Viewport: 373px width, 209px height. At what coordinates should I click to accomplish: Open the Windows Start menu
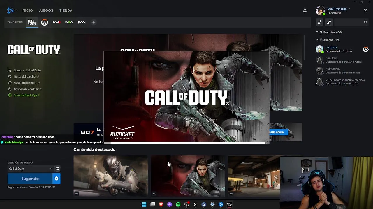[x=144, y=204]
